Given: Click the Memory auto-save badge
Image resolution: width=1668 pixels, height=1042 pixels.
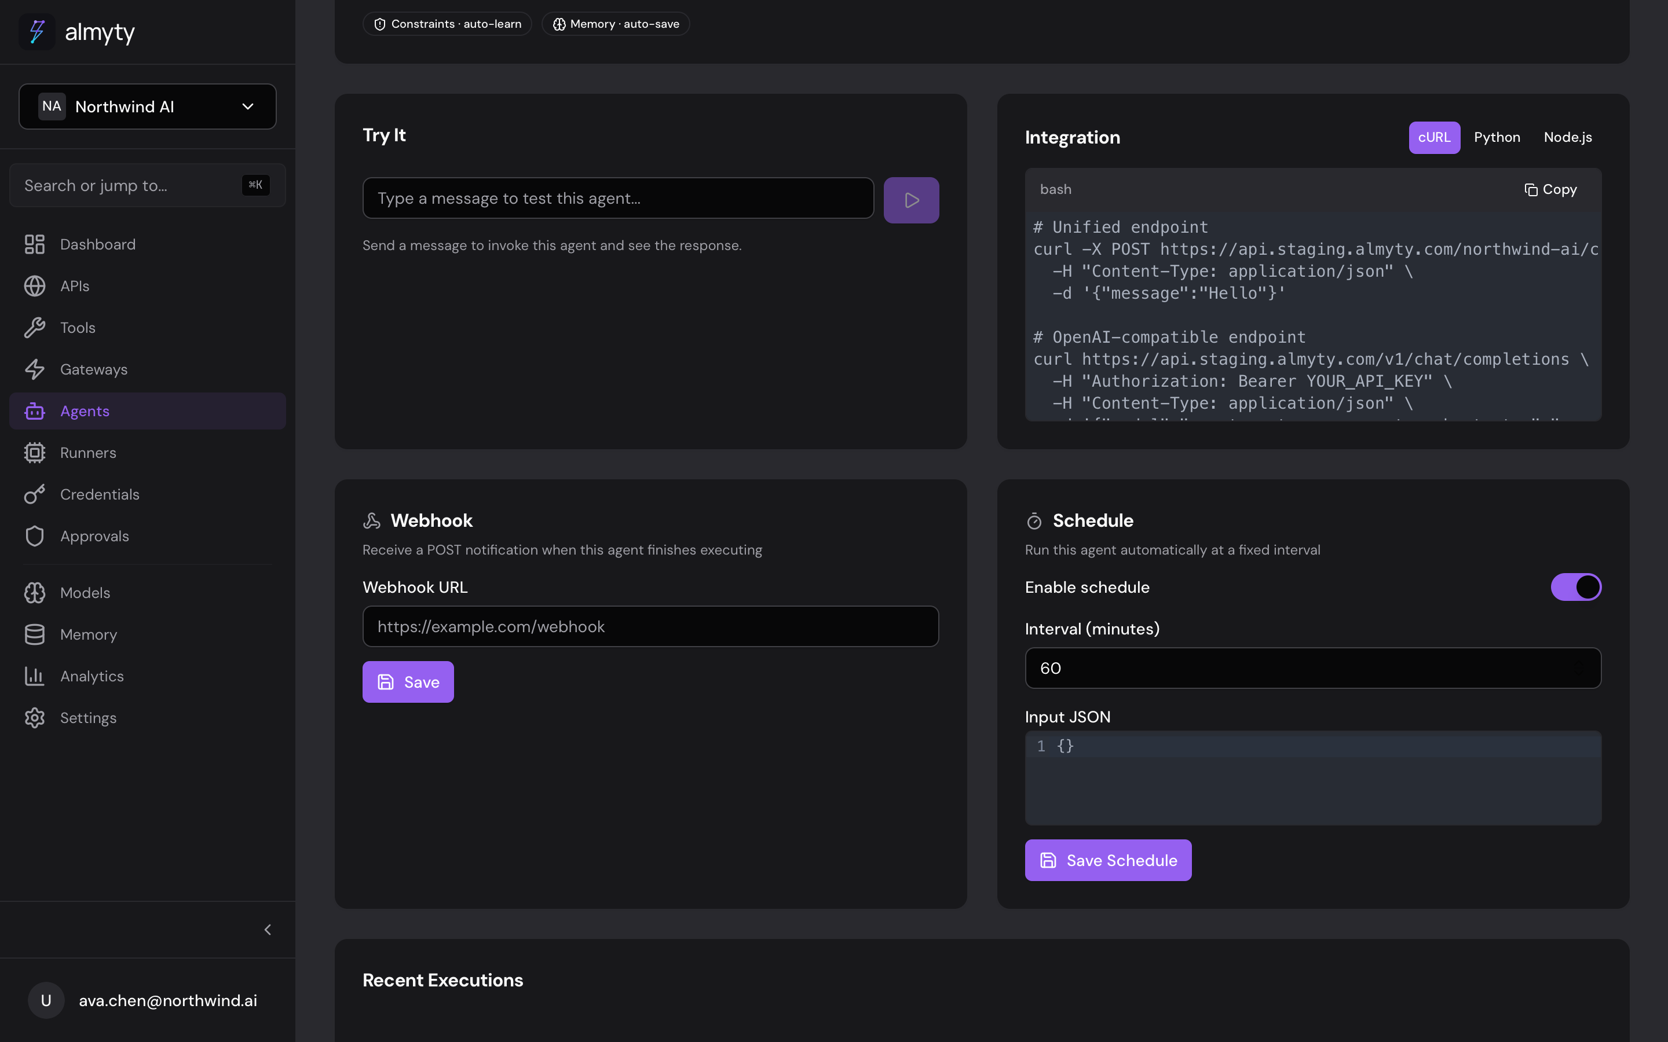Looking at the screenshot, I should pos(616,24).
